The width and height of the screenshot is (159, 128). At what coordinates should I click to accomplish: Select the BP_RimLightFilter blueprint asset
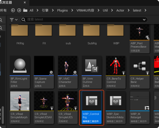(20, 72)
